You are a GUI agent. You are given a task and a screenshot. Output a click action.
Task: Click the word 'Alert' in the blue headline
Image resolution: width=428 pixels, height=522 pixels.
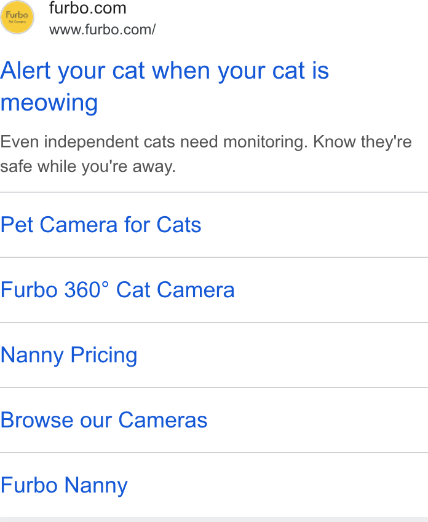(25, 71)
